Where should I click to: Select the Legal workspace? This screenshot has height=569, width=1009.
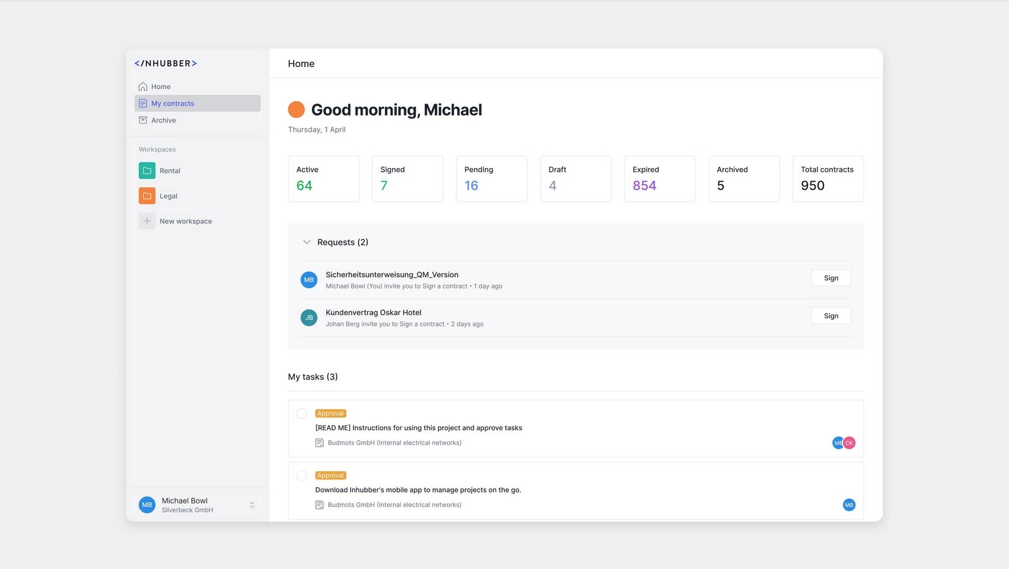(169, 196)
